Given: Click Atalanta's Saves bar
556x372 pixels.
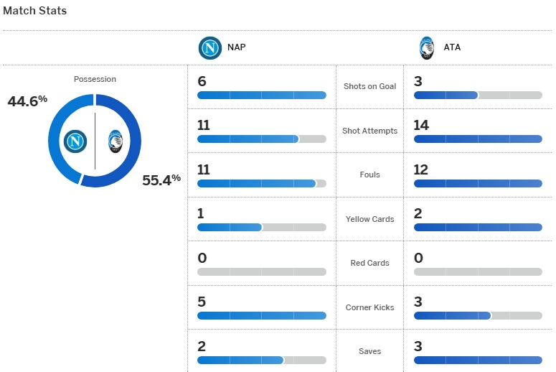Looking at the screenshot, I should [478, 360].
